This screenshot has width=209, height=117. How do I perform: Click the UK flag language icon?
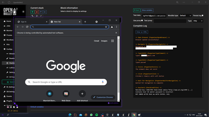(x=8, y=107)
